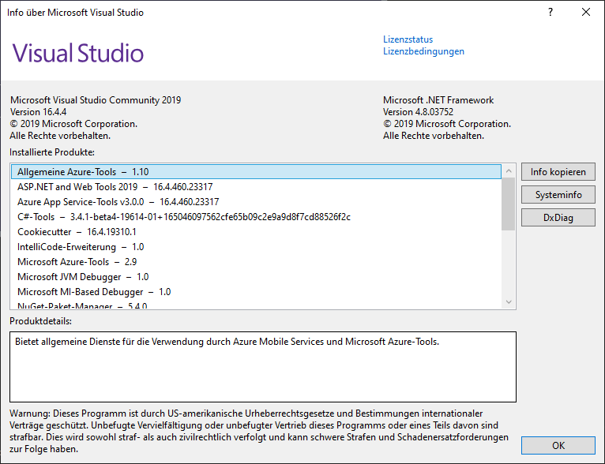Click the Version 16.4.4 text
This screenshot has width=605, height=464.
pos(38,112)
